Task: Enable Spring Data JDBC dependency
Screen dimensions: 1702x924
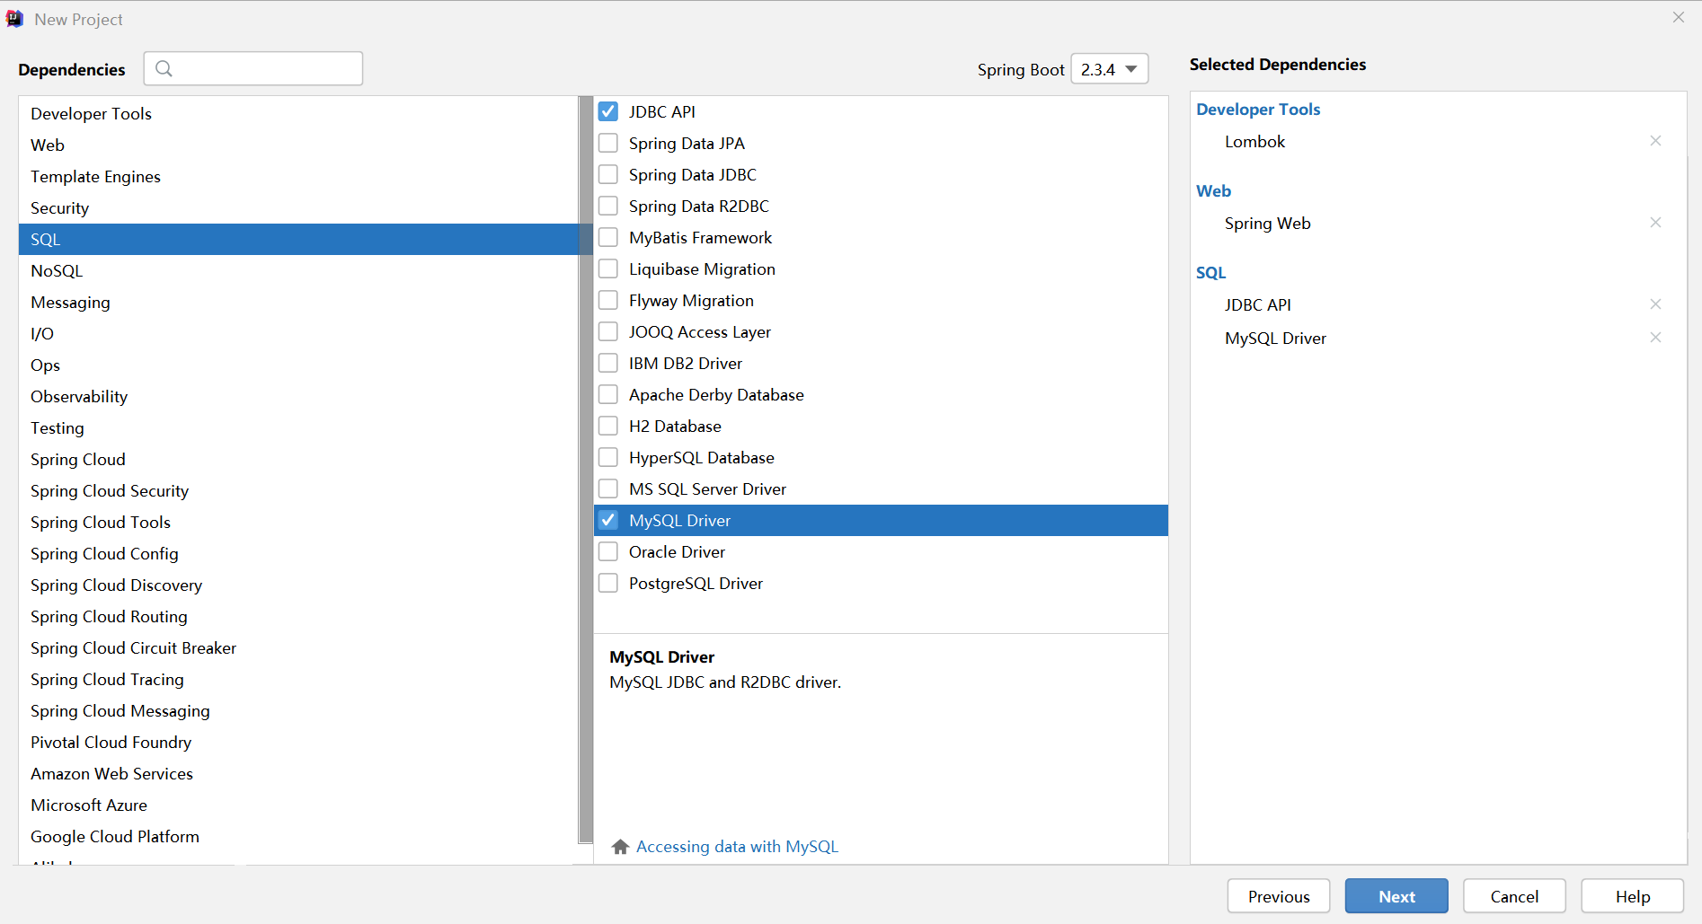Action: pyautogui.click(x=608, y=174)
